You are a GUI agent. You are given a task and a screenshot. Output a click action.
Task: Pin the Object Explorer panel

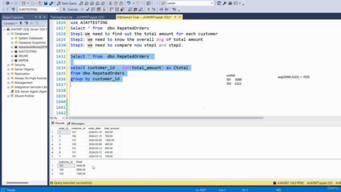click(x=40, y=17)
